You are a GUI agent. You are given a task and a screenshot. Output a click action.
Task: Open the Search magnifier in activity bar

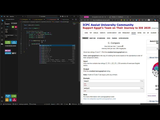(2, 36)
